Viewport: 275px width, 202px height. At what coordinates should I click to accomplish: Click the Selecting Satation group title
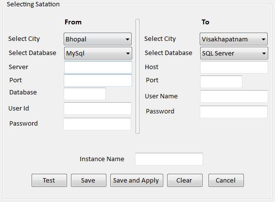[33, 4]
